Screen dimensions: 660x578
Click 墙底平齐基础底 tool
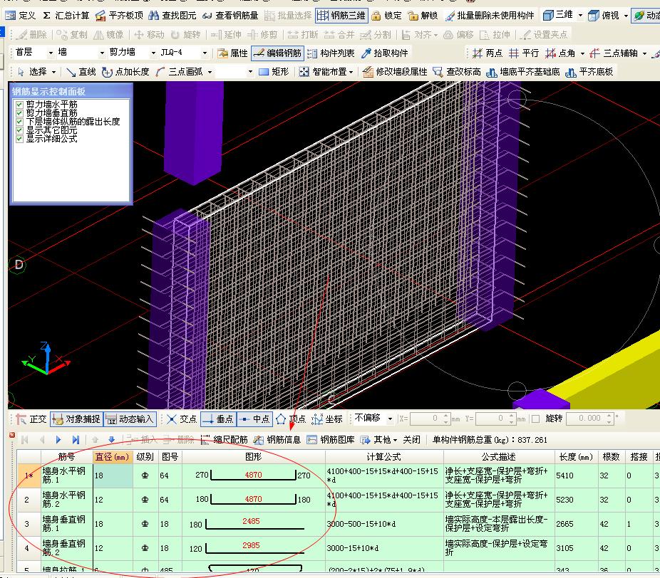coord(523,72)
